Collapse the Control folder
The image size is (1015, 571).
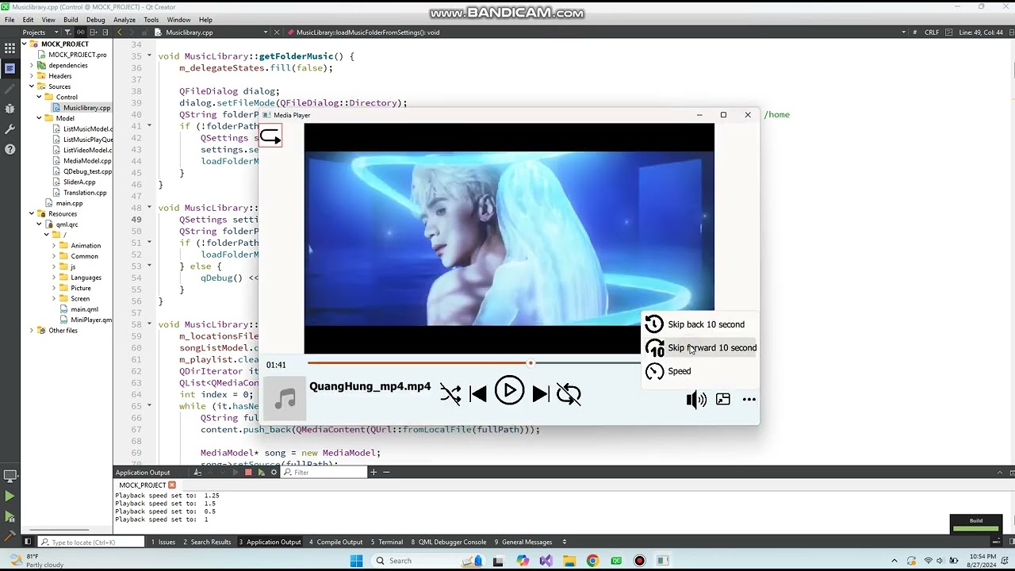click(39, 97)
